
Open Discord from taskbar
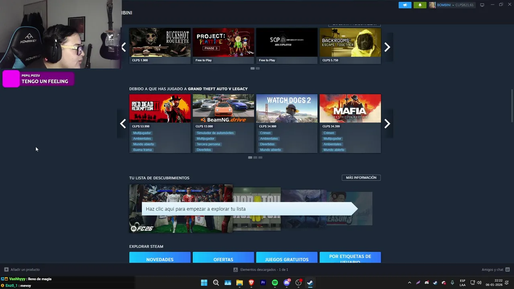(x=287, y=283)
